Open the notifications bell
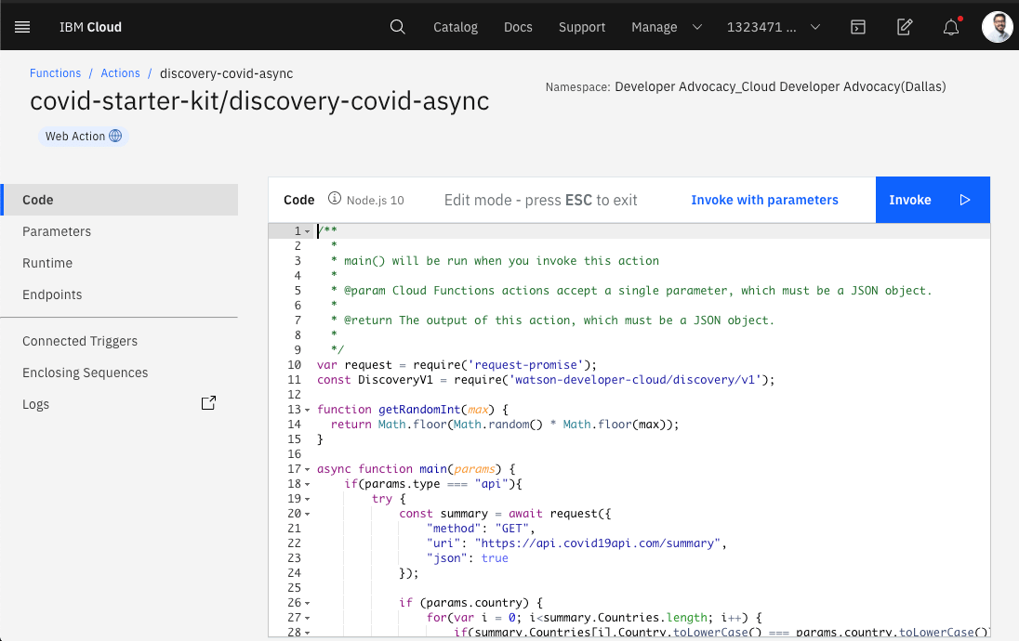 (951, 27)
